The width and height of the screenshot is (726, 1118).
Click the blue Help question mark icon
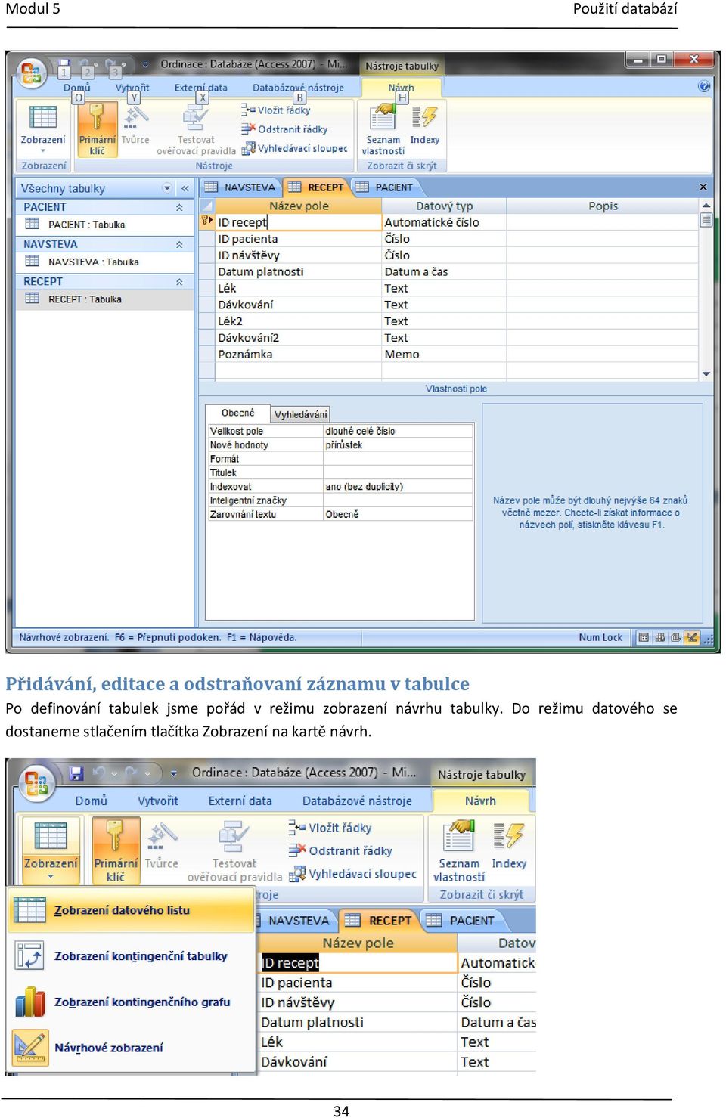(x=704, y=86)
